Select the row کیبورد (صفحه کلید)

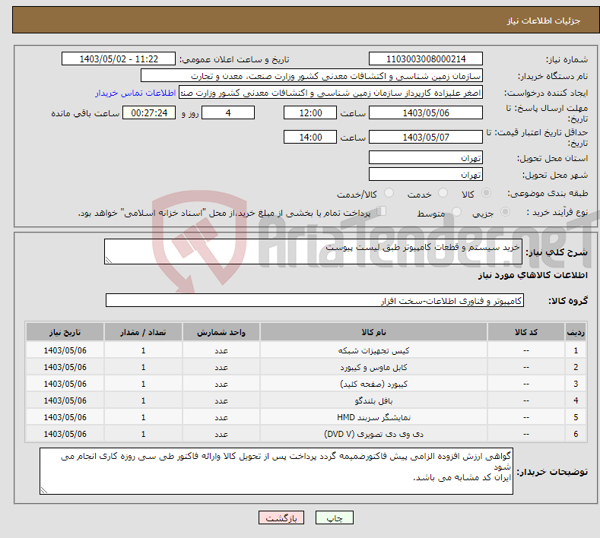[x=306, y=384]
